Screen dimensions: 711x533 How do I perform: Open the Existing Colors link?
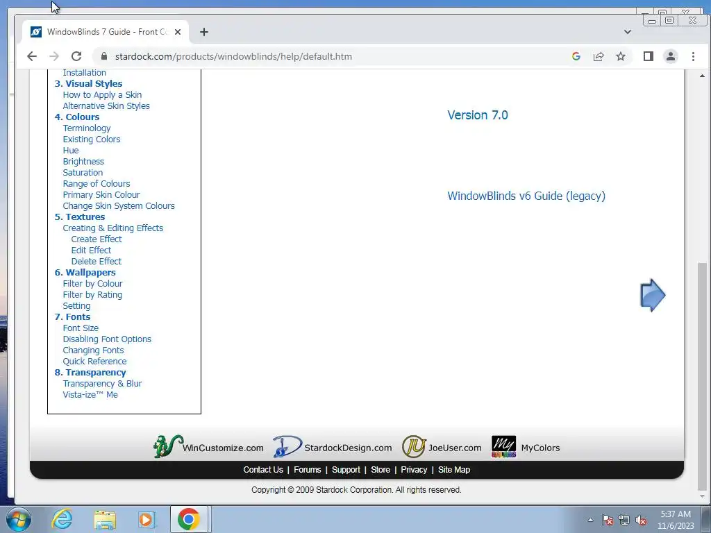point(92,139)
